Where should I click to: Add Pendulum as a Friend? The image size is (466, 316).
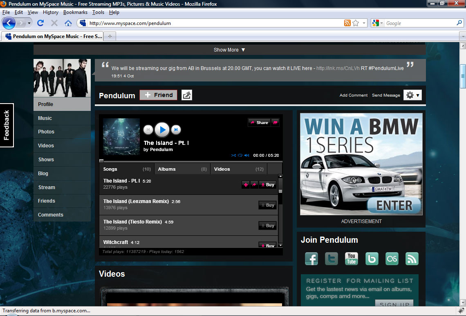tap(159, 95)
